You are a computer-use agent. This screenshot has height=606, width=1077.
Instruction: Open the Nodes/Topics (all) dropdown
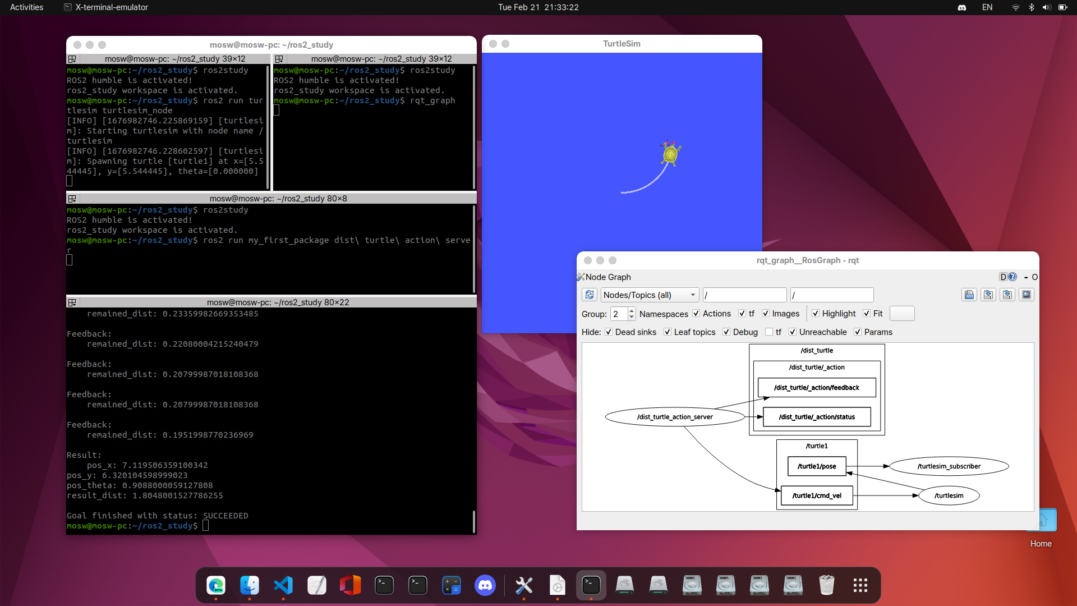pyautogui.click(x=650, y=295)
